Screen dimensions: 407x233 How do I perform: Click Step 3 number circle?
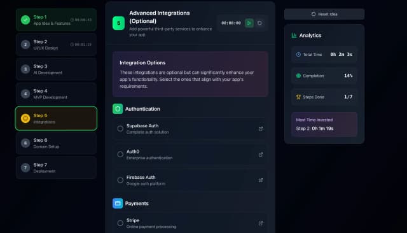point(25,69)
